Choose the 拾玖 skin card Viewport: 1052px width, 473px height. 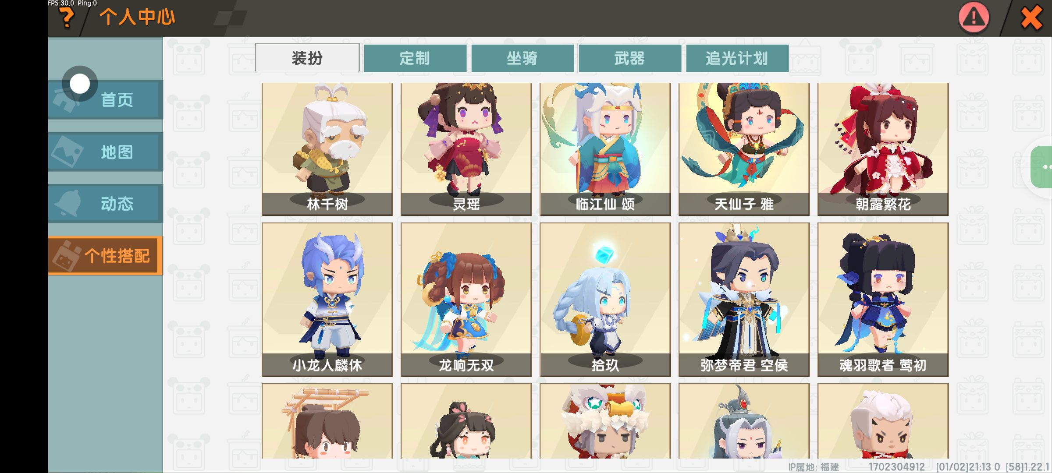click(605, 300)
